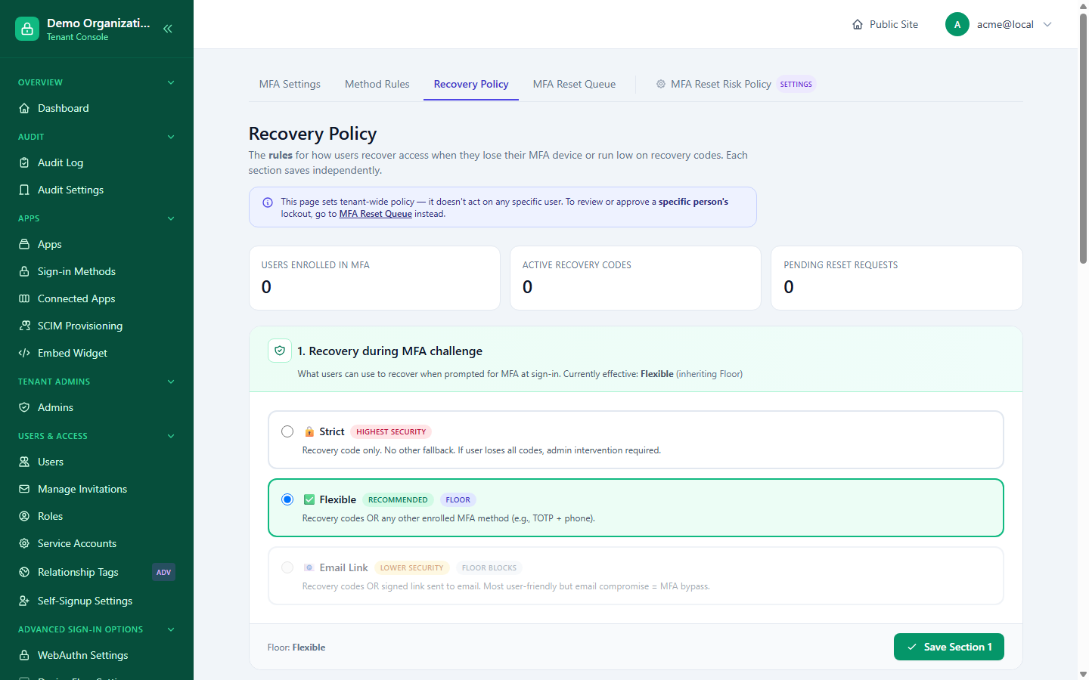Click the Dashboard home icon

24,108
